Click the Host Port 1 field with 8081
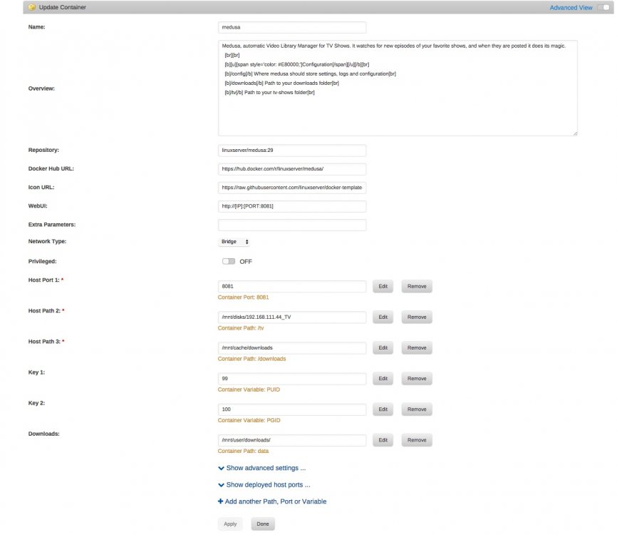 (x=292, y=287)
